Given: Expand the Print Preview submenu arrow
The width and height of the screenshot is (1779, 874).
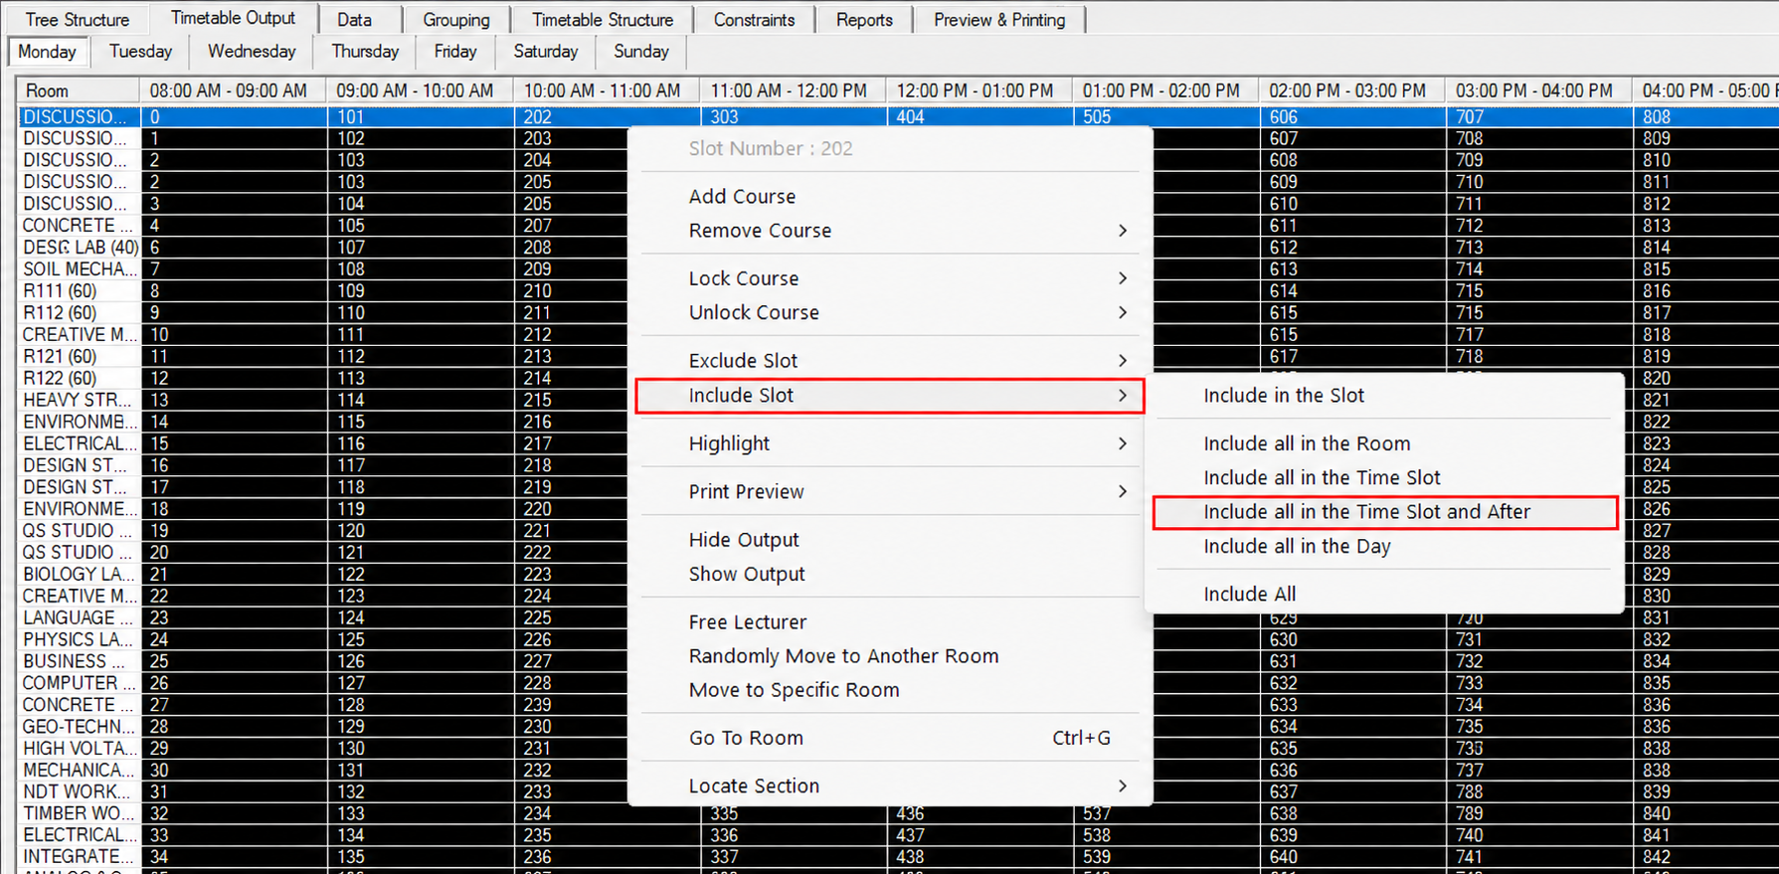Looking at the screenshot, I should coord(1122,491).
